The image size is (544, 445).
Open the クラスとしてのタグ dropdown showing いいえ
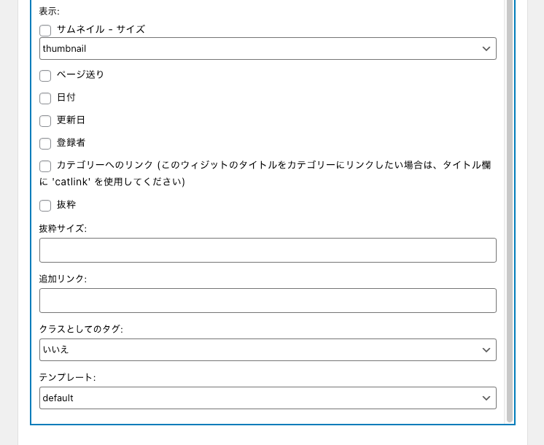pos(267,350)
